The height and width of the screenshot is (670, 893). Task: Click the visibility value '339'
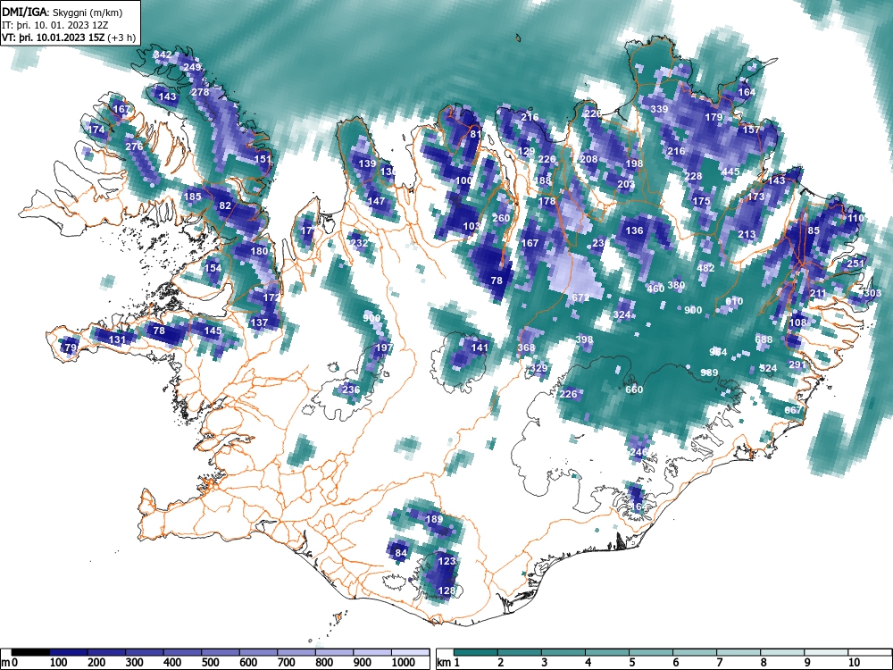click(659, 109)
